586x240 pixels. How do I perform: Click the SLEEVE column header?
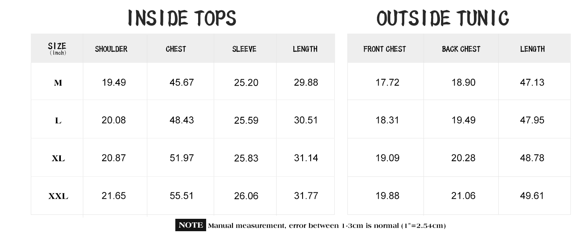coord(244,49)
